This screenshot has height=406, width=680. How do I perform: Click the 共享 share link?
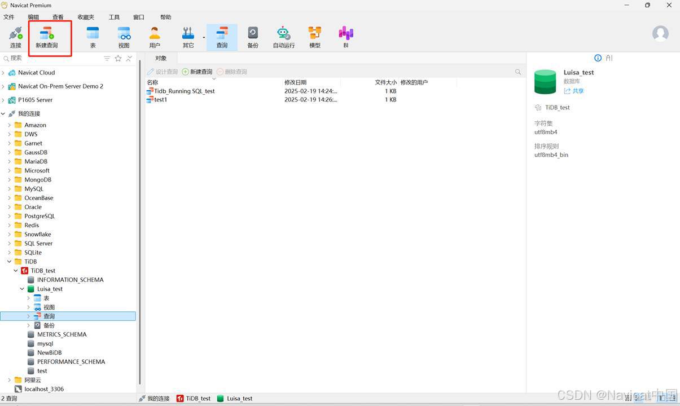574,91
